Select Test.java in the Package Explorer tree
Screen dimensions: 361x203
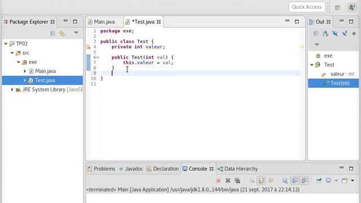pyautogui.click(x=42, y=80)
